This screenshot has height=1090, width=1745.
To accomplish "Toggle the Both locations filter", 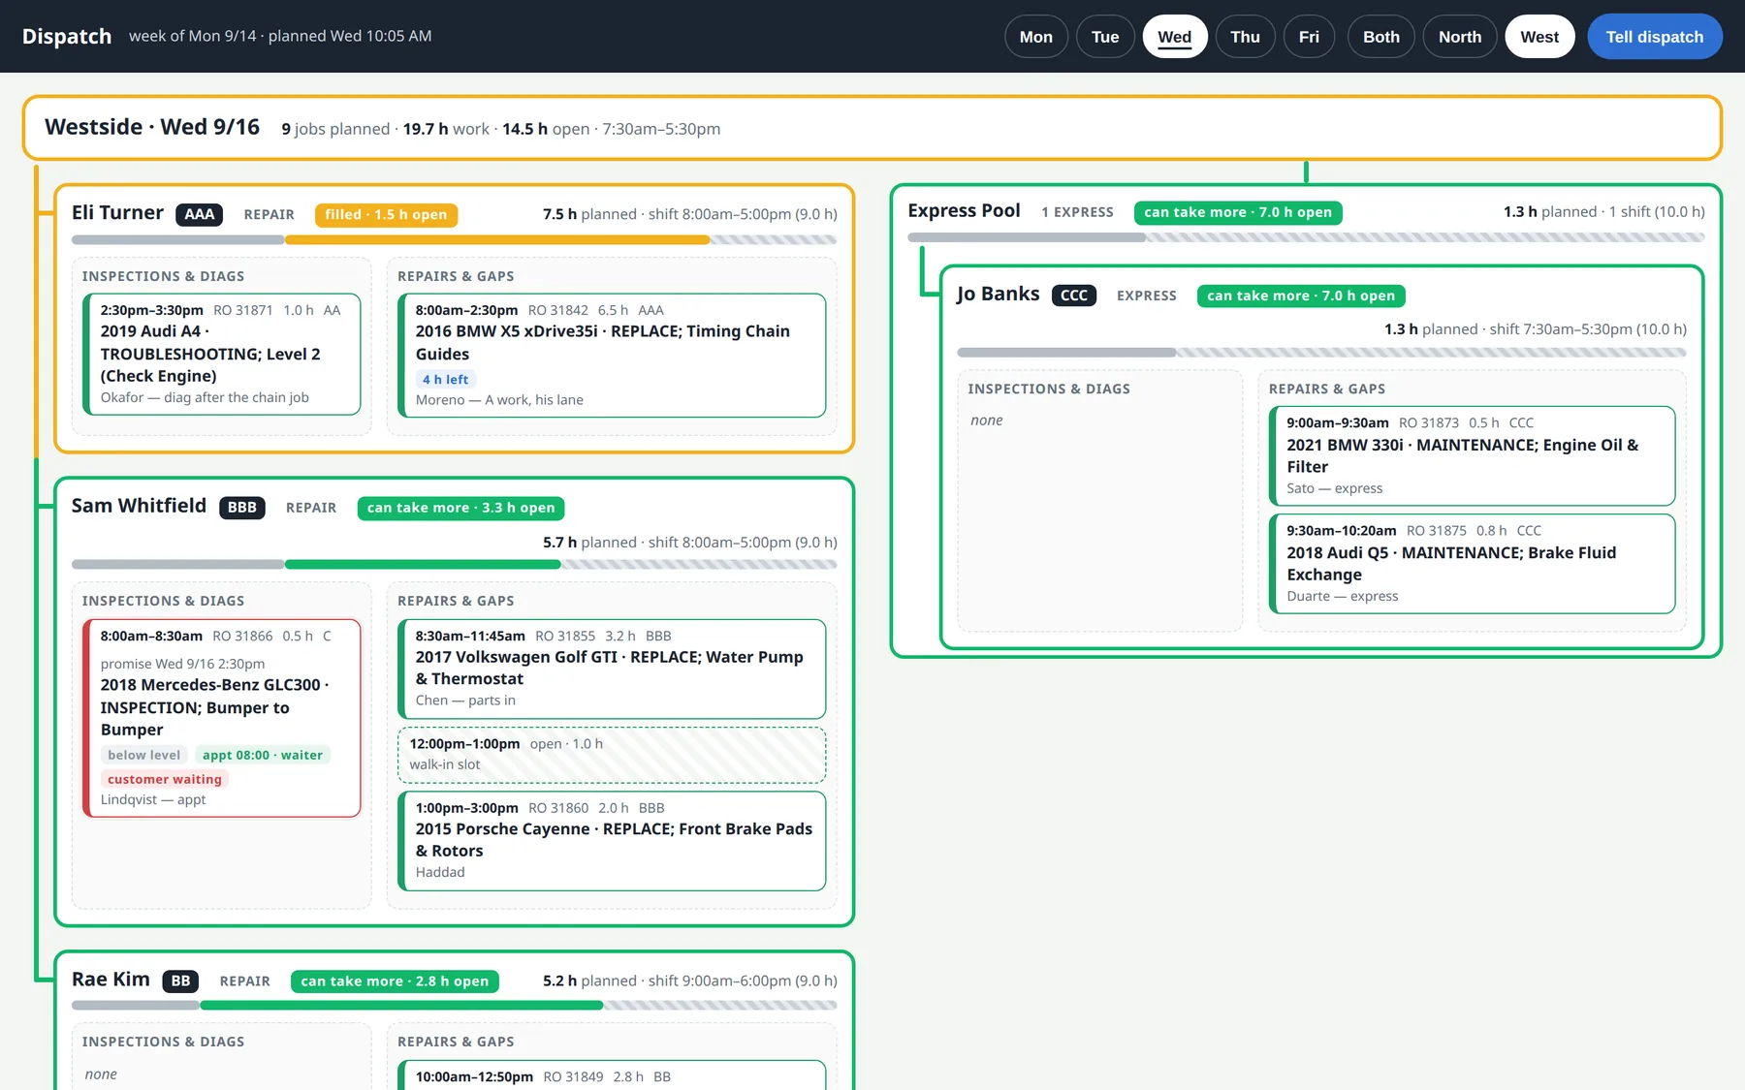I will [1380, 37].
